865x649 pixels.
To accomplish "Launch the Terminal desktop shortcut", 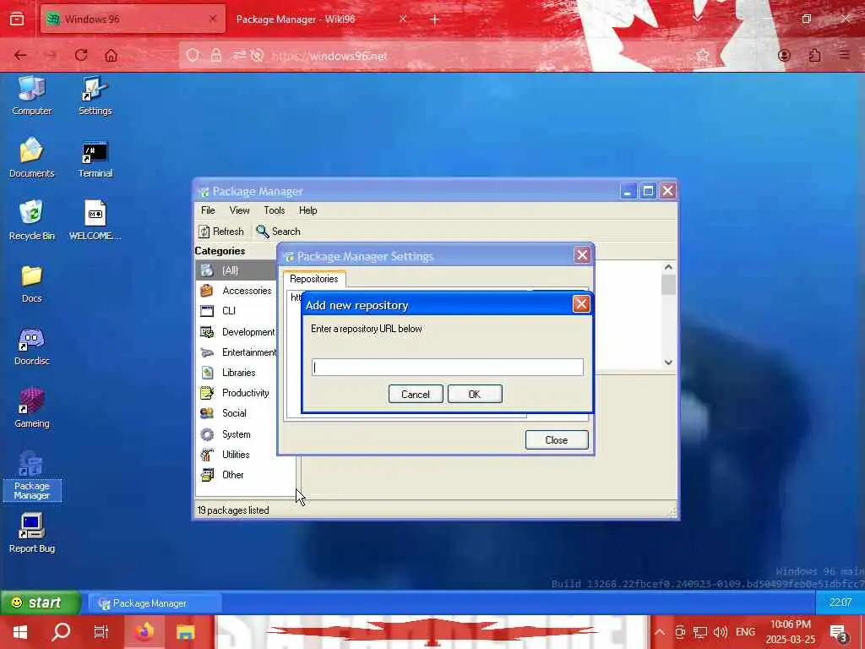I will click(x=95, y=158).
